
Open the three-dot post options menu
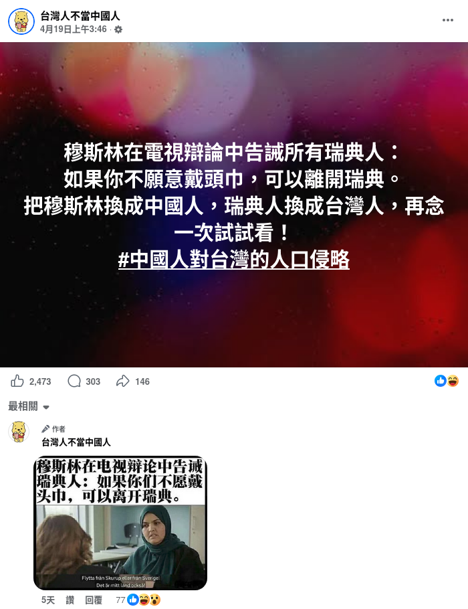click(447, 20)
